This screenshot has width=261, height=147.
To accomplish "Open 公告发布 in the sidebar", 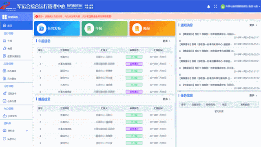I will click(x=16, y=116).
